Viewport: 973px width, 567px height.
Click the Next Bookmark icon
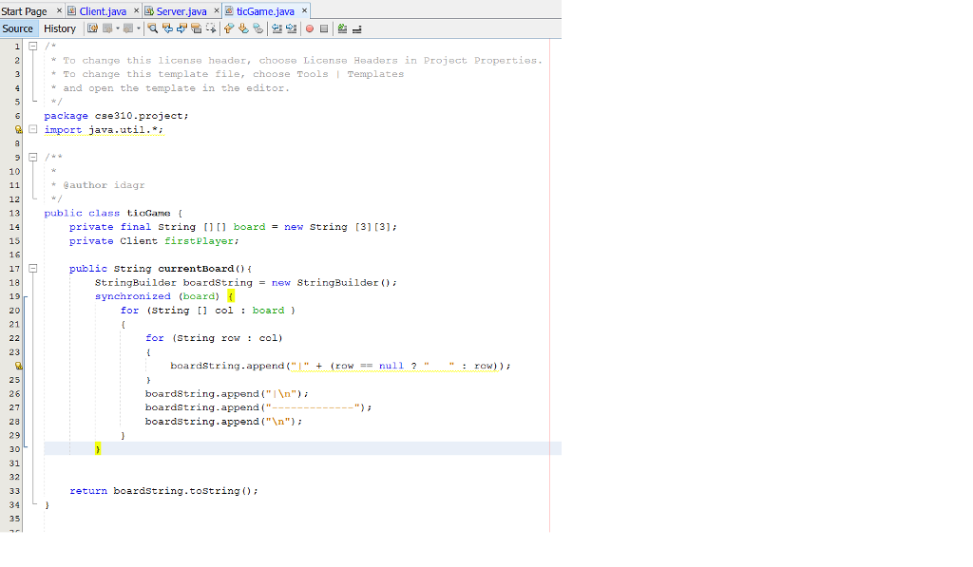pos(243,28)
